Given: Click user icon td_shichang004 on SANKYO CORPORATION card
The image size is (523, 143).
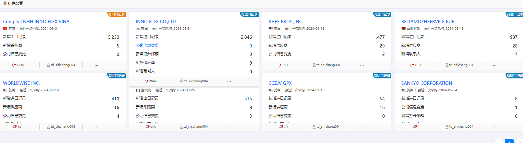Looking at the screenshot, I should pyautogui.click(x=447, y=126).
